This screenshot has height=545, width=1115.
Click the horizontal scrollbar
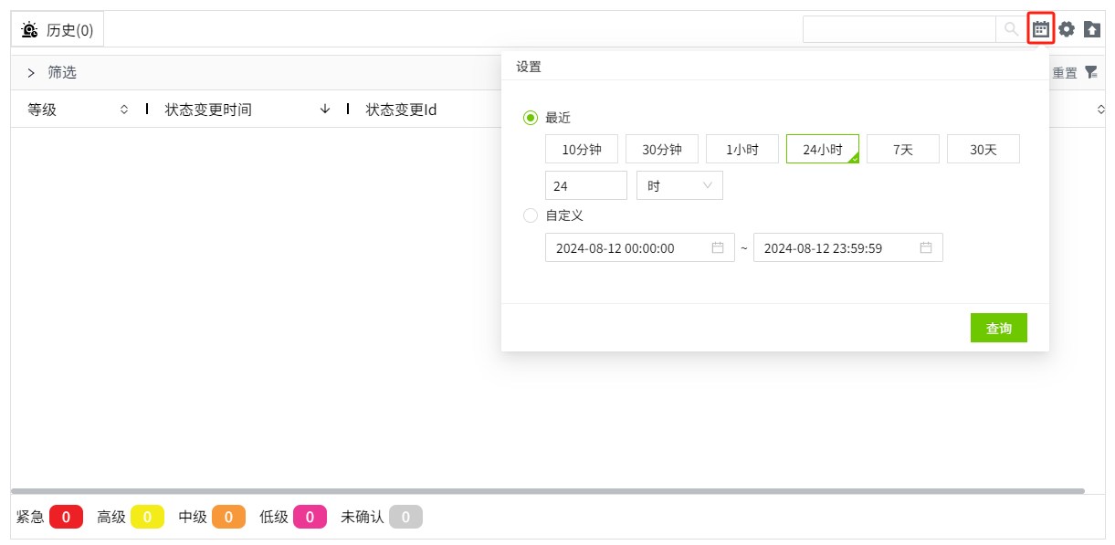[548, 491]
